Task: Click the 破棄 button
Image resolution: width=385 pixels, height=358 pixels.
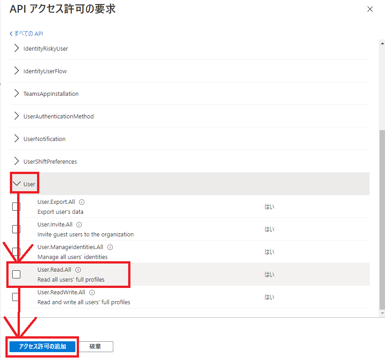Action: point(96,346)
